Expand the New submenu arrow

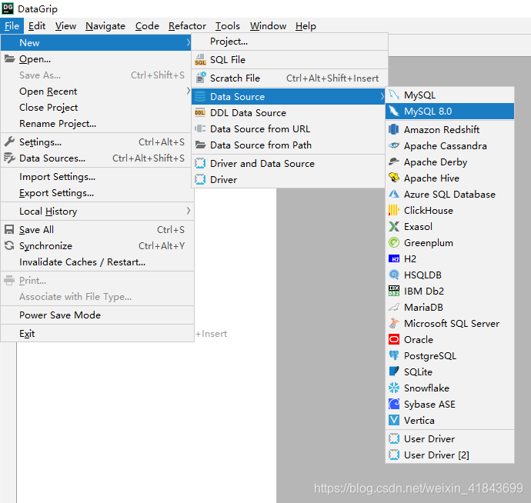pyautogui.click(x=189, y=42)
